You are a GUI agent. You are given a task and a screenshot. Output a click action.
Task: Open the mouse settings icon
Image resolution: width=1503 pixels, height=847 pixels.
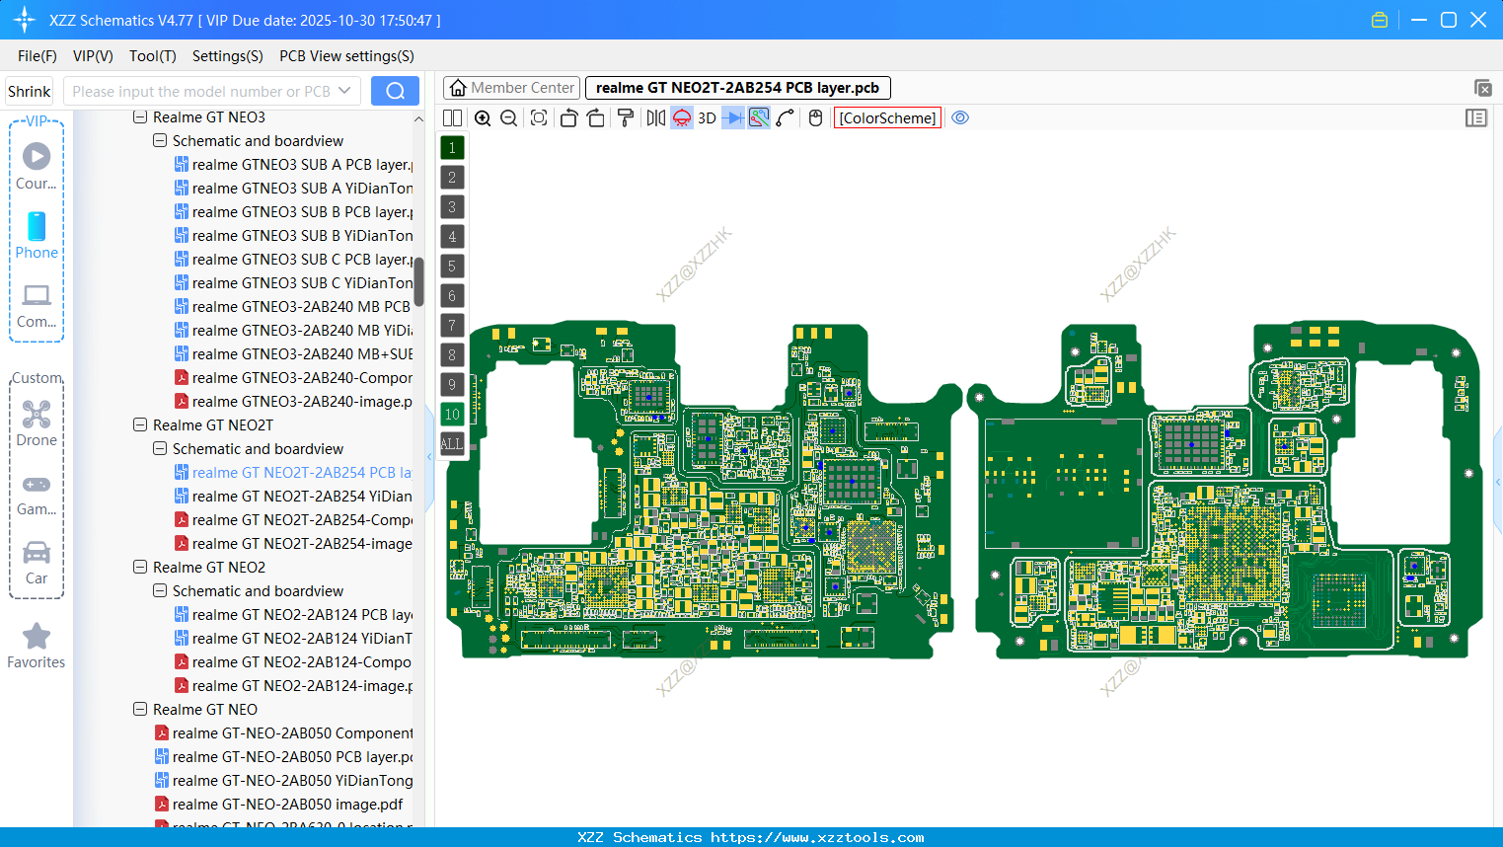tap(814, 117)
